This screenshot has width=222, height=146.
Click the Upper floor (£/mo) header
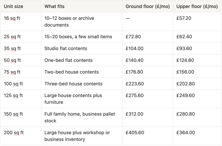[x=197, y=6]
